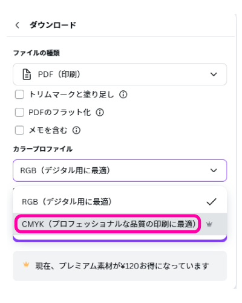The image size is (242, 303).
Task: Click the orange crown premium icon
Action: [x=26, y=264]
